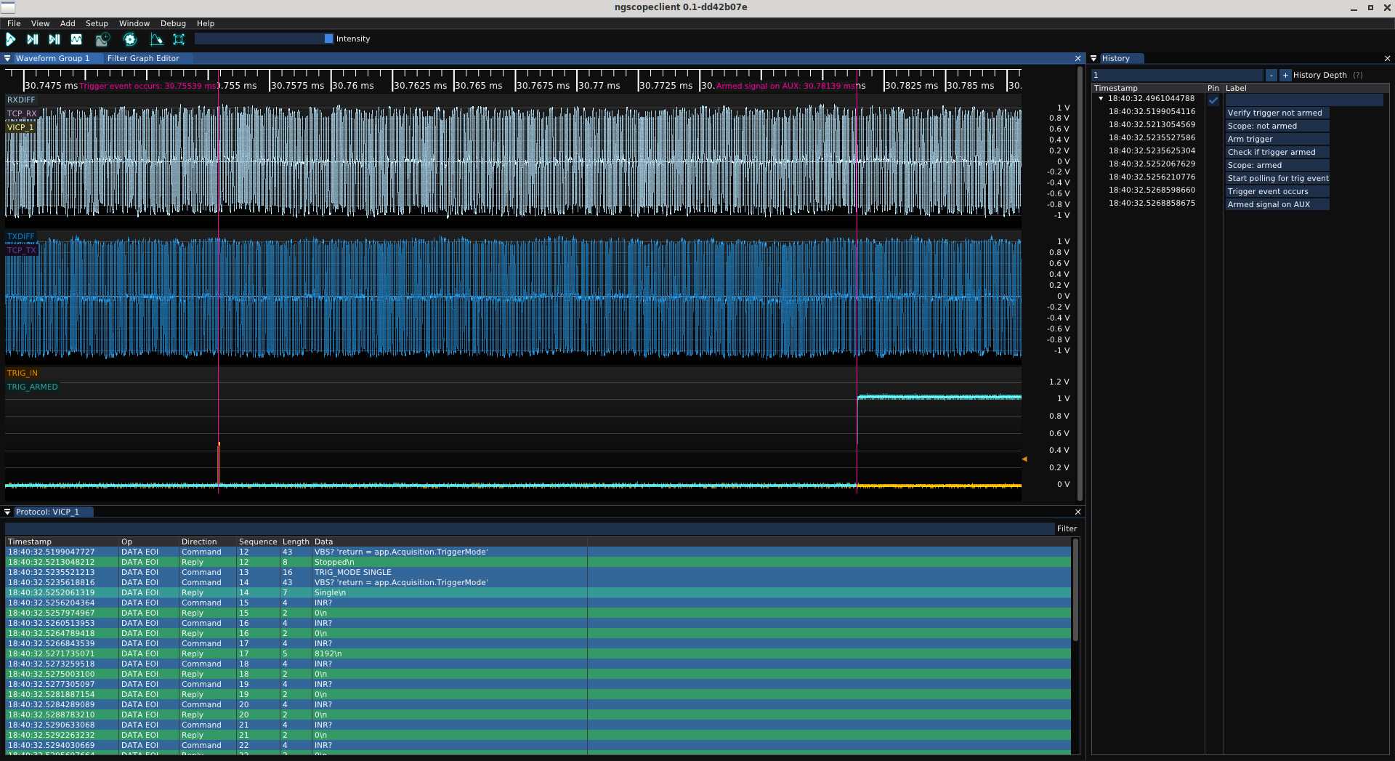Click the clear persistence eraser icon
Image resolution: width=1395 pixels, height=761 pixels.
(x=156, y=39)
